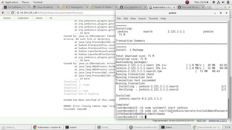Click 'Finished: FAILURE' console line

click(75, 109)
